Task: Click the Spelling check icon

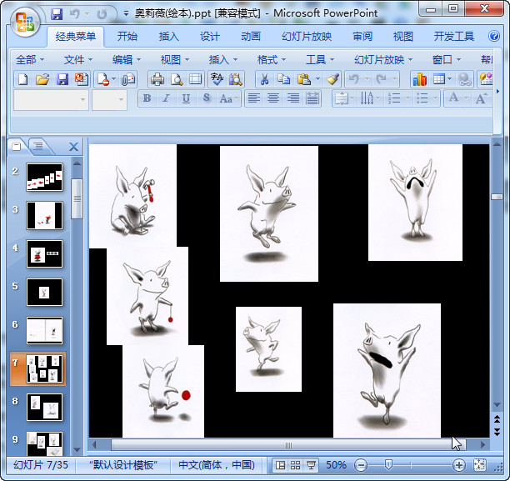Action: [217, 79]
